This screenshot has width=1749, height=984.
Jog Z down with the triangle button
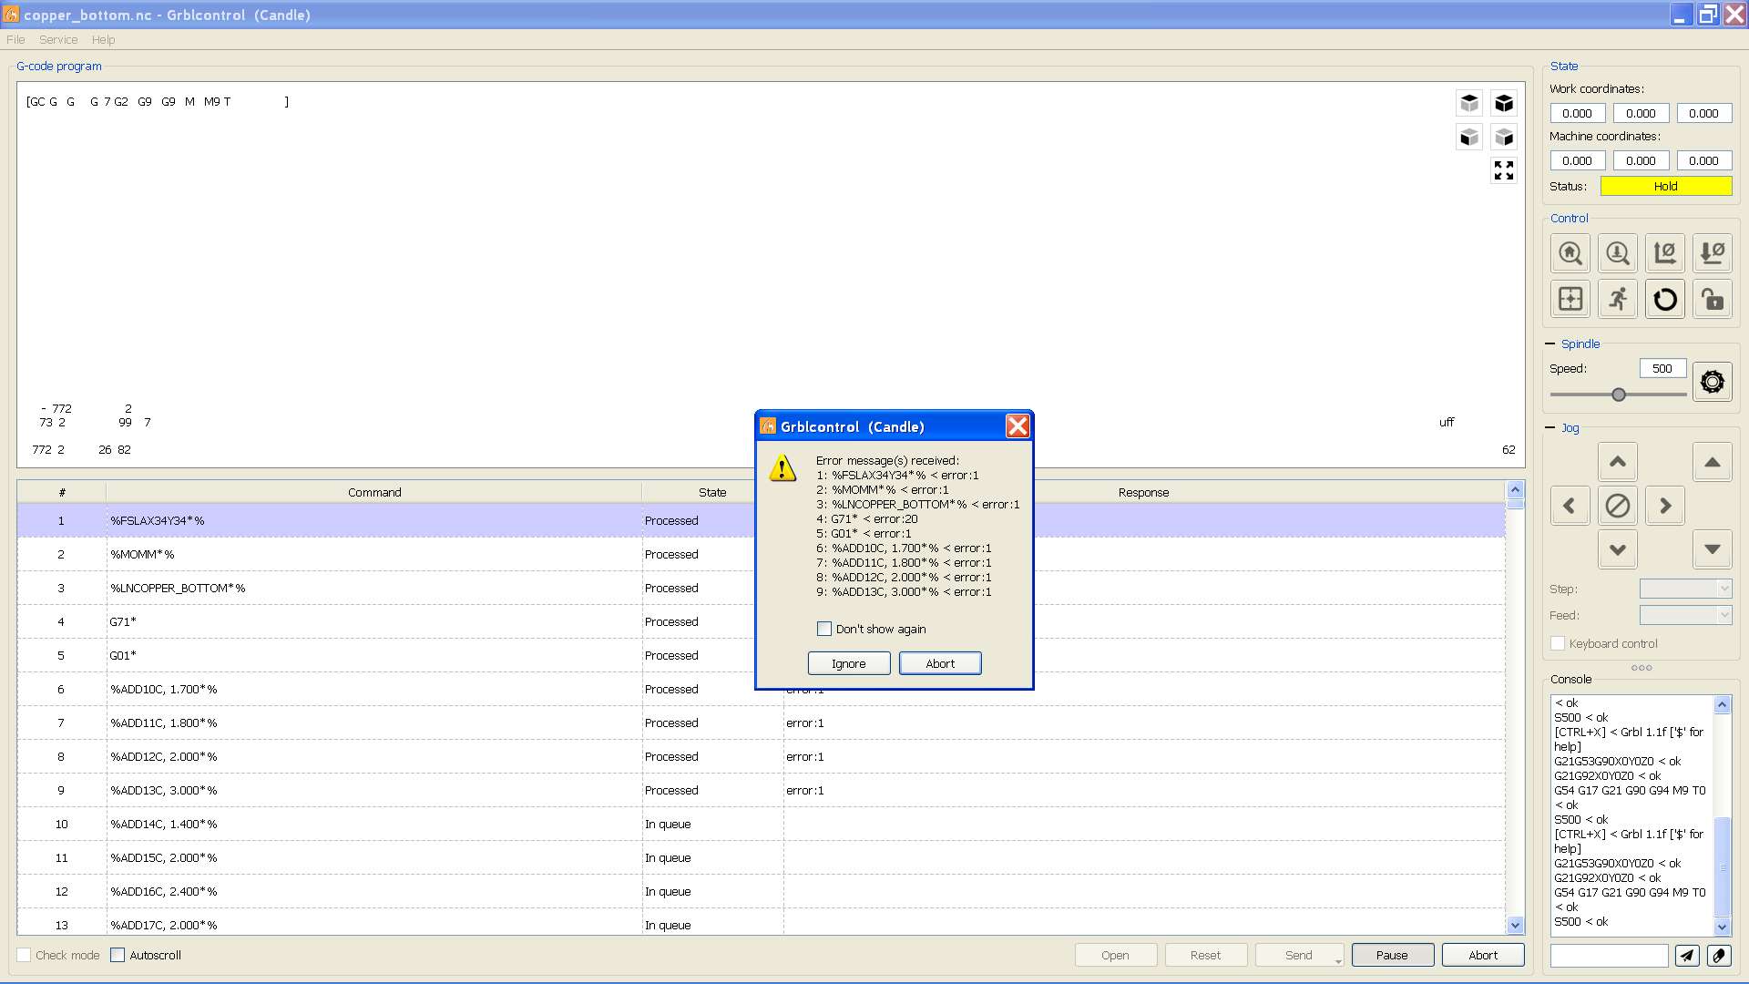[1713, 549]
